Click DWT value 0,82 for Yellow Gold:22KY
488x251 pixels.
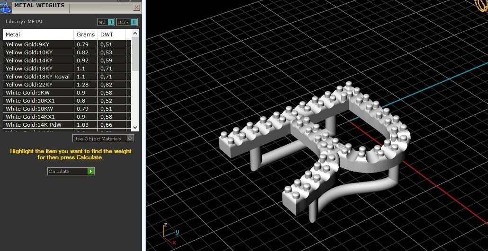click(x=106, y=85)
